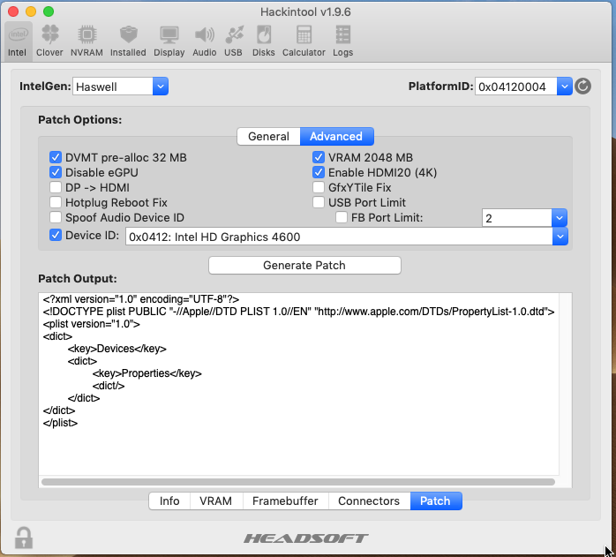Uncheck Enable HDMI20 (4K)
The height and width of the screenshot is (557, 616).
pyautogui.click(x=319, y=172)
